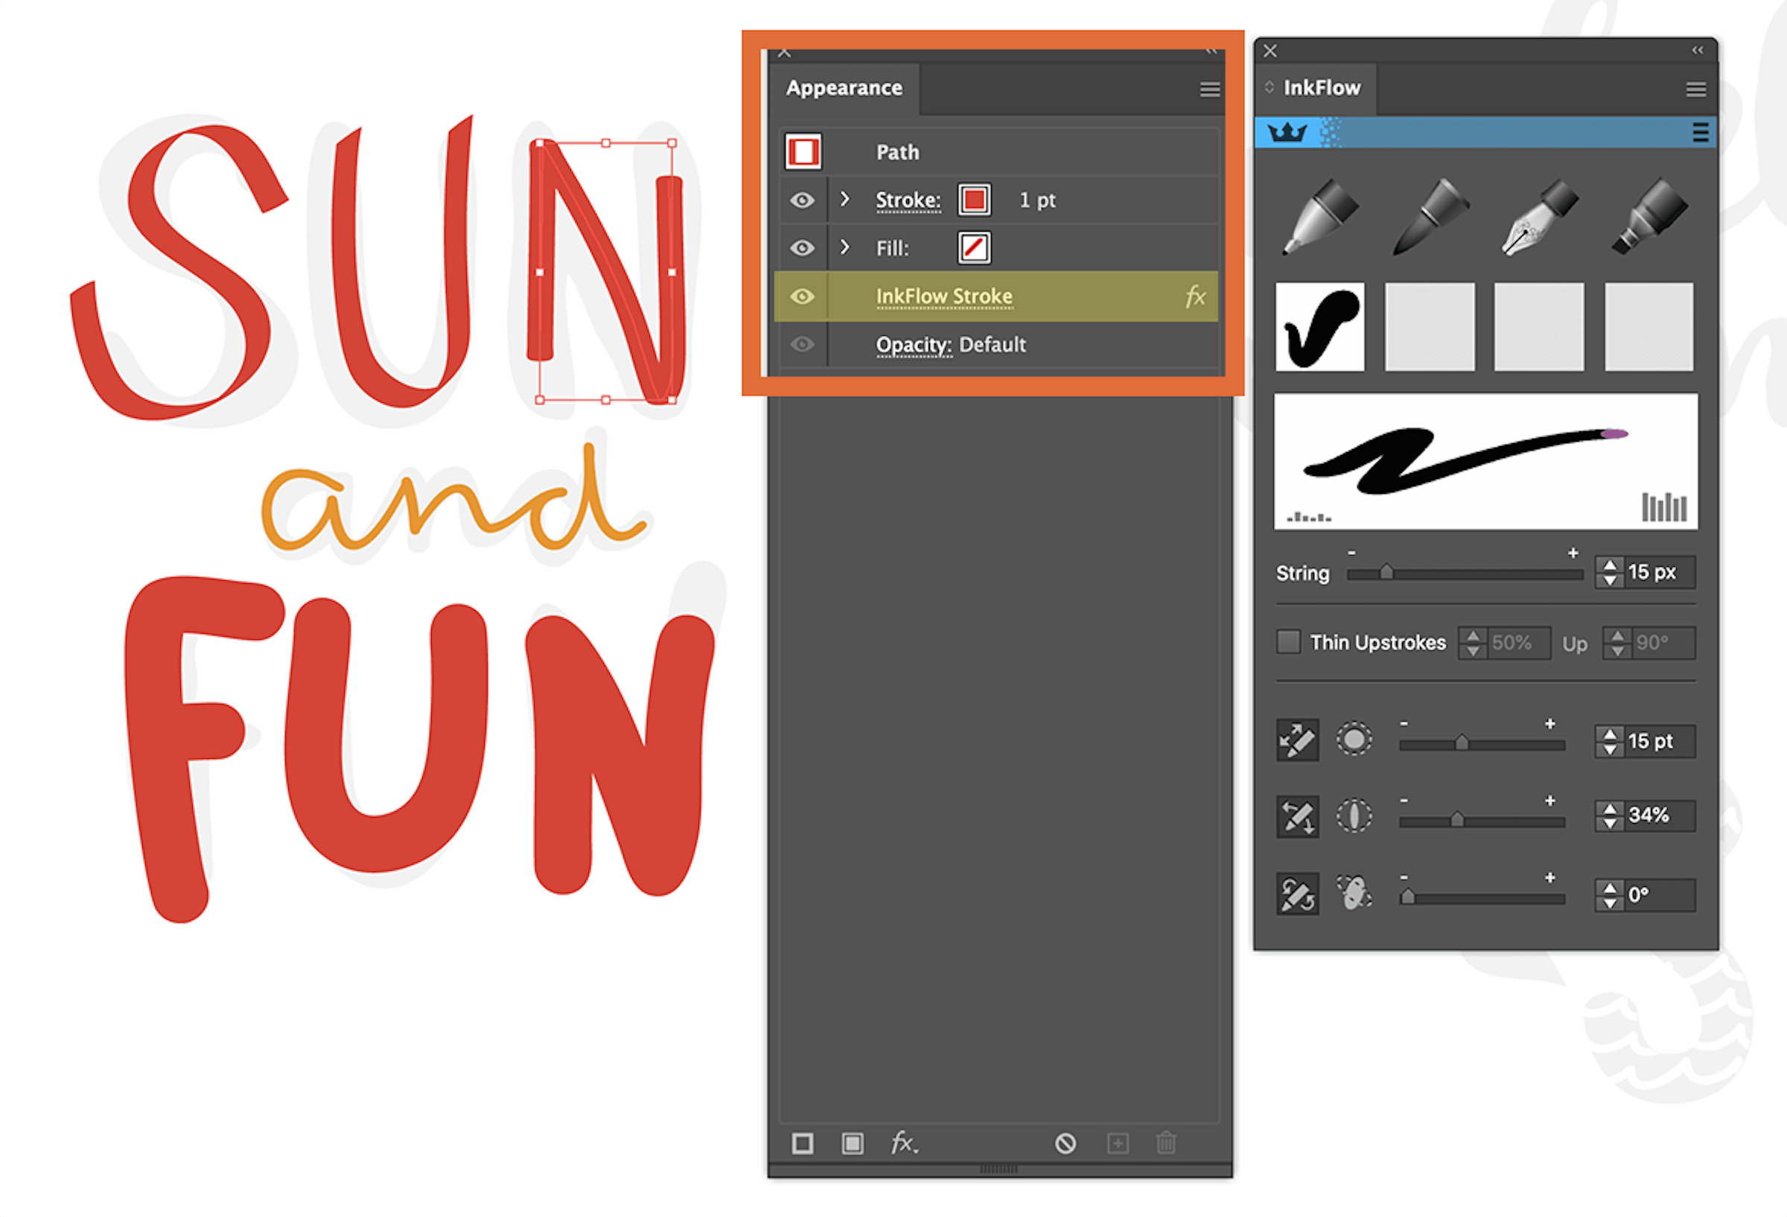
Task: Select the brush pen tool in InkFlow
Action: tap(1430, 219)
